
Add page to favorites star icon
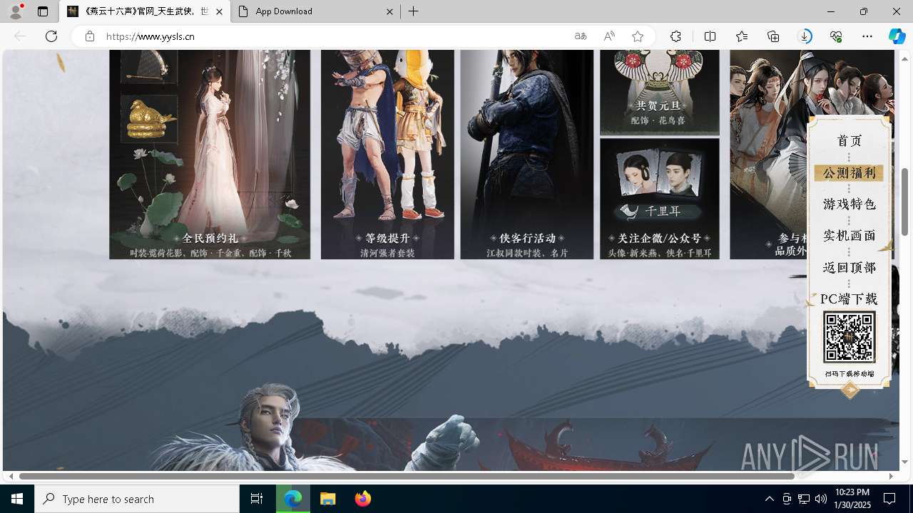(638, 36)
